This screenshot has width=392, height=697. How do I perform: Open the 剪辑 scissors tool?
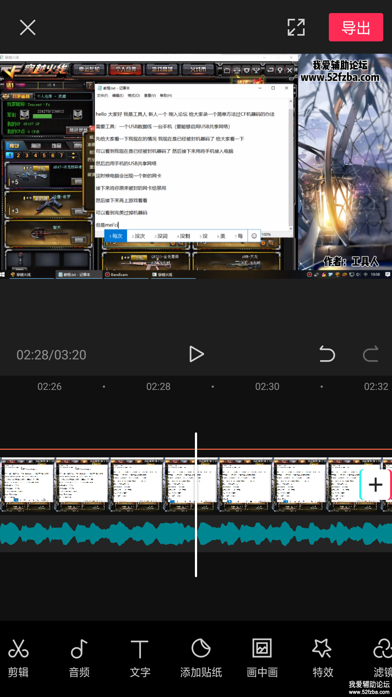click(x=19, y=658)
